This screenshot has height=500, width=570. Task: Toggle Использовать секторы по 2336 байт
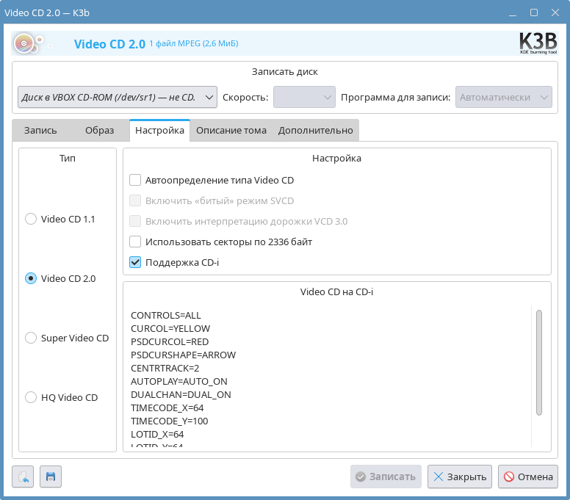(135, 242)
